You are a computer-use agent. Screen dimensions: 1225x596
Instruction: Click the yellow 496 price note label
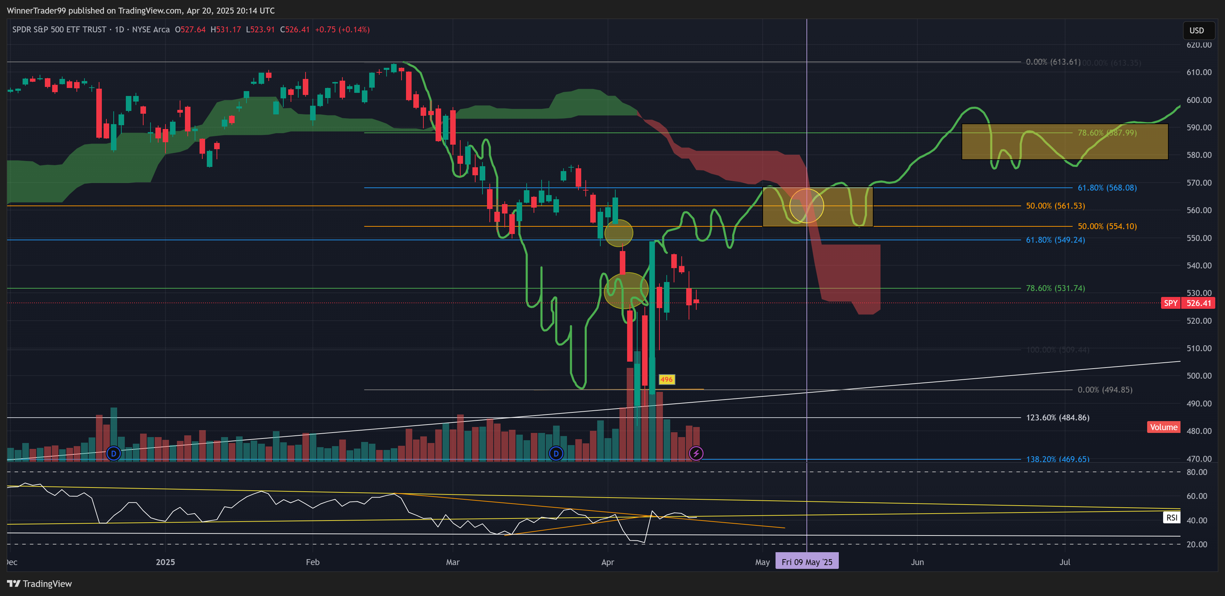pyautogui.click(x=666, y=379)
